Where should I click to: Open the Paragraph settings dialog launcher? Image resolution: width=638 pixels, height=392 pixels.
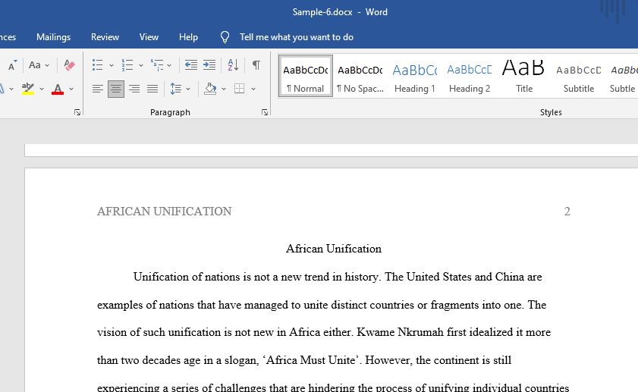tap(265, 112)
